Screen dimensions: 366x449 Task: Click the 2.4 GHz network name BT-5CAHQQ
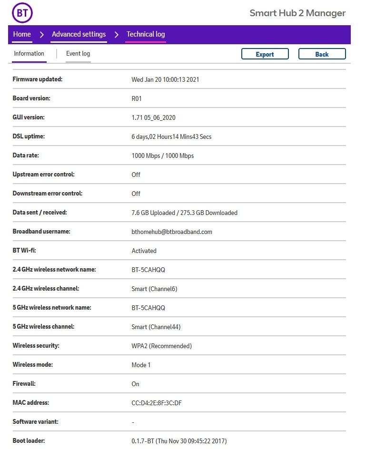click(x=148, y=270)
